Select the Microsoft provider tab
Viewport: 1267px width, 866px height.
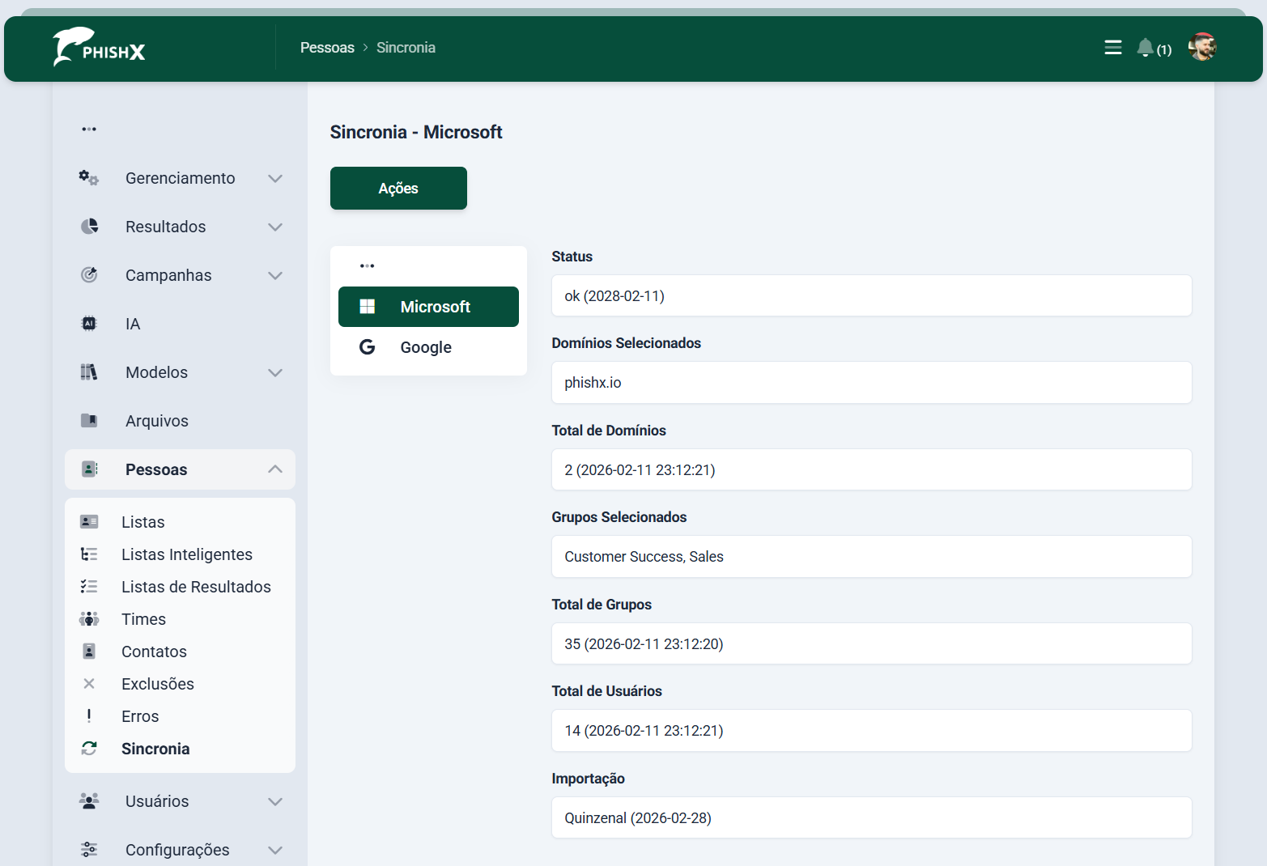click(x=428, y=307)
